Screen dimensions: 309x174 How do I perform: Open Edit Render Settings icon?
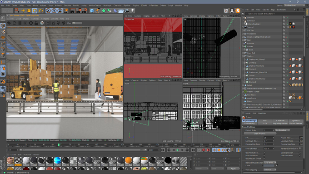tap(85, 10)
